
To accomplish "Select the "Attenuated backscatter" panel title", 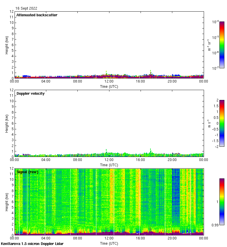I will (37, 15).
